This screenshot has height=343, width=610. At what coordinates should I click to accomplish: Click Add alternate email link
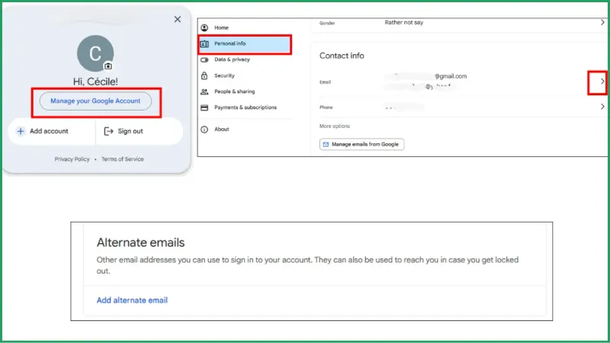coord(132,300)
